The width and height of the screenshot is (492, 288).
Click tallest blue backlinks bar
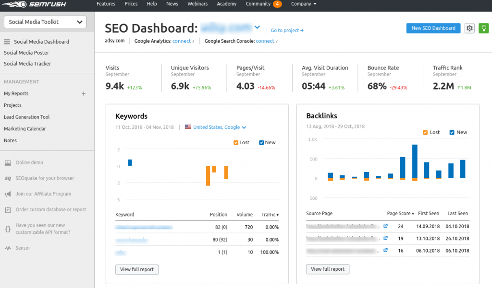415,161
